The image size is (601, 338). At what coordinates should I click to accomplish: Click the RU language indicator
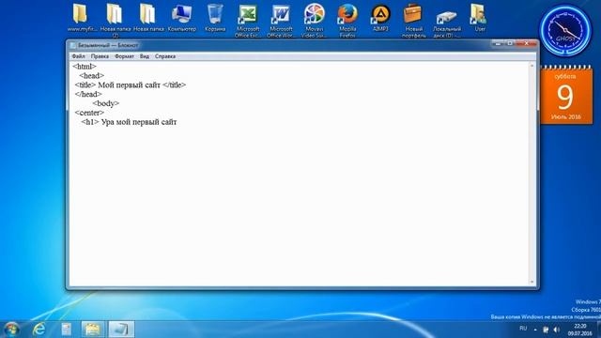tap(523, 329)
